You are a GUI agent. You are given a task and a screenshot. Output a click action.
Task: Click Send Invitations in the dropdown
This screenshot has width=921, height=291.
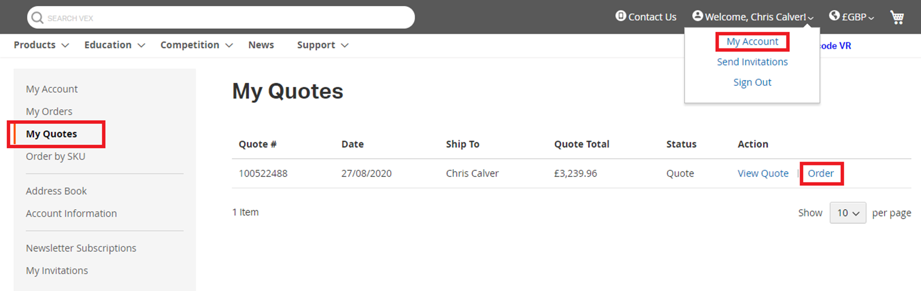752,62
